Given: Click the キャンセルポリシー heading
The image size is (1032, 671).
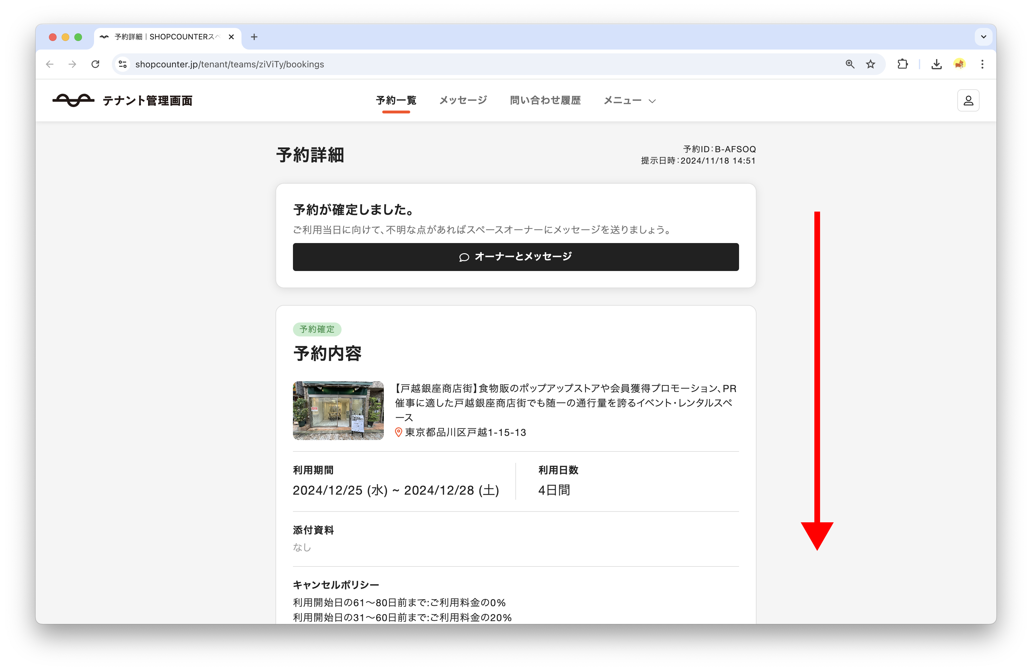Looking at the screenshot, I should 336,585.
